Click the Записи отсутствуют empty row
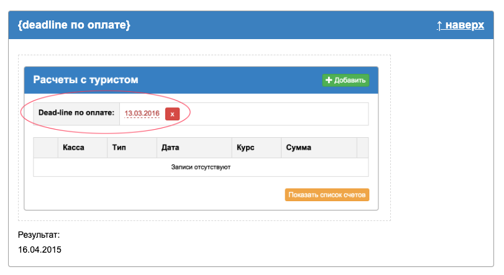The image size is (504, 275). 201,167
